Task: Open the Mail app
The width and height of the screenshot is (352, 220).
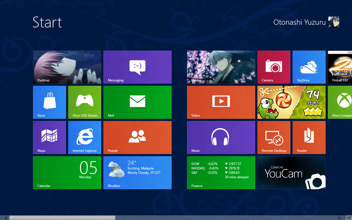Action: coord(137,102)
